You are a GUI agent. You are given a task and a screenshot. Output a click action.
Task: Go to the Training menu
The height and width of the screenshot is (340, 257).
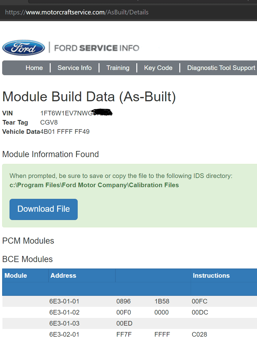click(118, 68)
